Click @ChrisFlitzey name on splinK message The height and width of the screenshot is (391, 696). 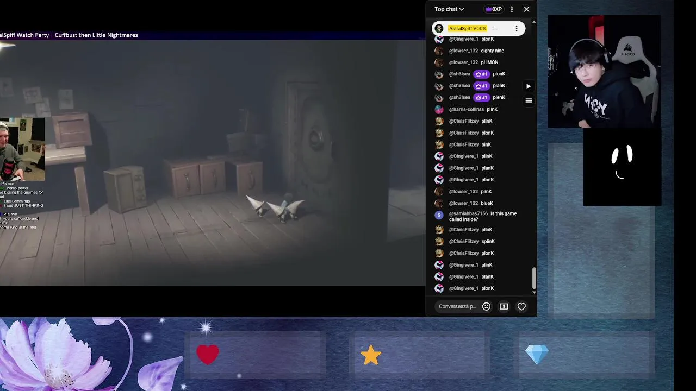tap(464, 241)
